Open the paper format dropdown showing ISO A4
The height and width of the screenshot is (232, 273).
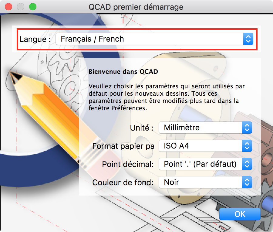coord(200,146)
